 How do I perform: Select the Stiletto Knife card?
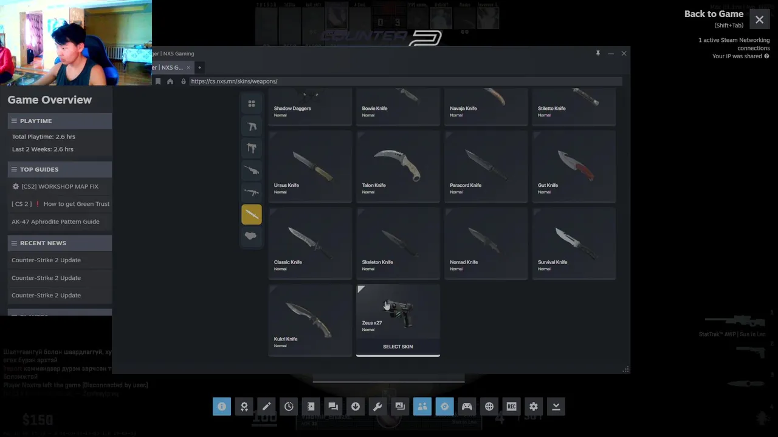point(574,107)
